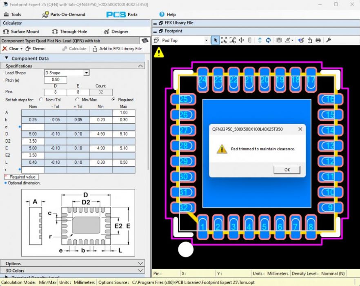
Task: Open the Tools menu
Action: tap(12, 14)
